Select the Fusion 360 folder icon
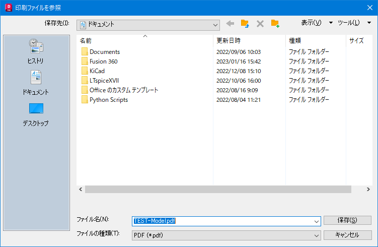 point(85,61)
